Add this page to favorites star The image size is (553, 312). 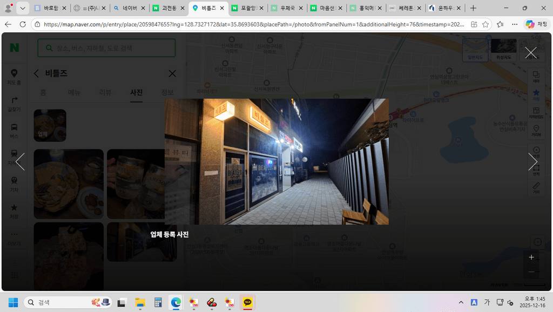pos(485,24)
